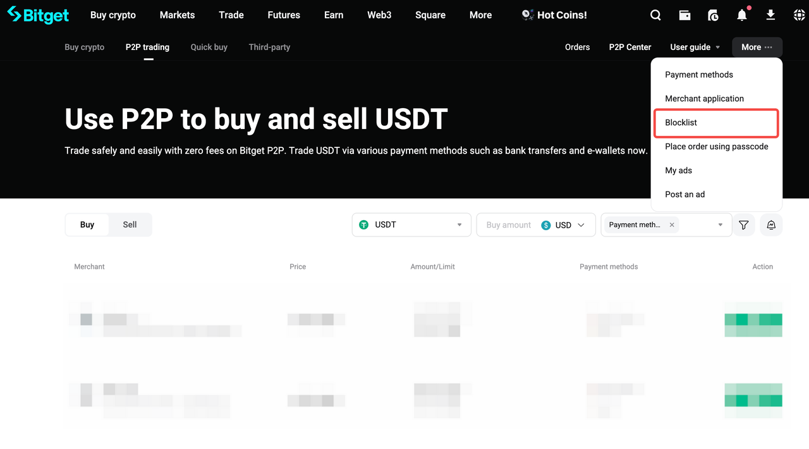
Task: Switch to Buy crypto sub-tab
Action: pos(84,47)
